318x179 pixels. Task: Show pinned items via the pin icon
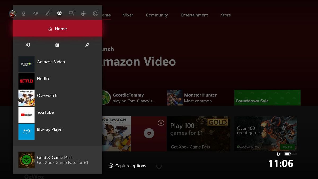[87, 45]
